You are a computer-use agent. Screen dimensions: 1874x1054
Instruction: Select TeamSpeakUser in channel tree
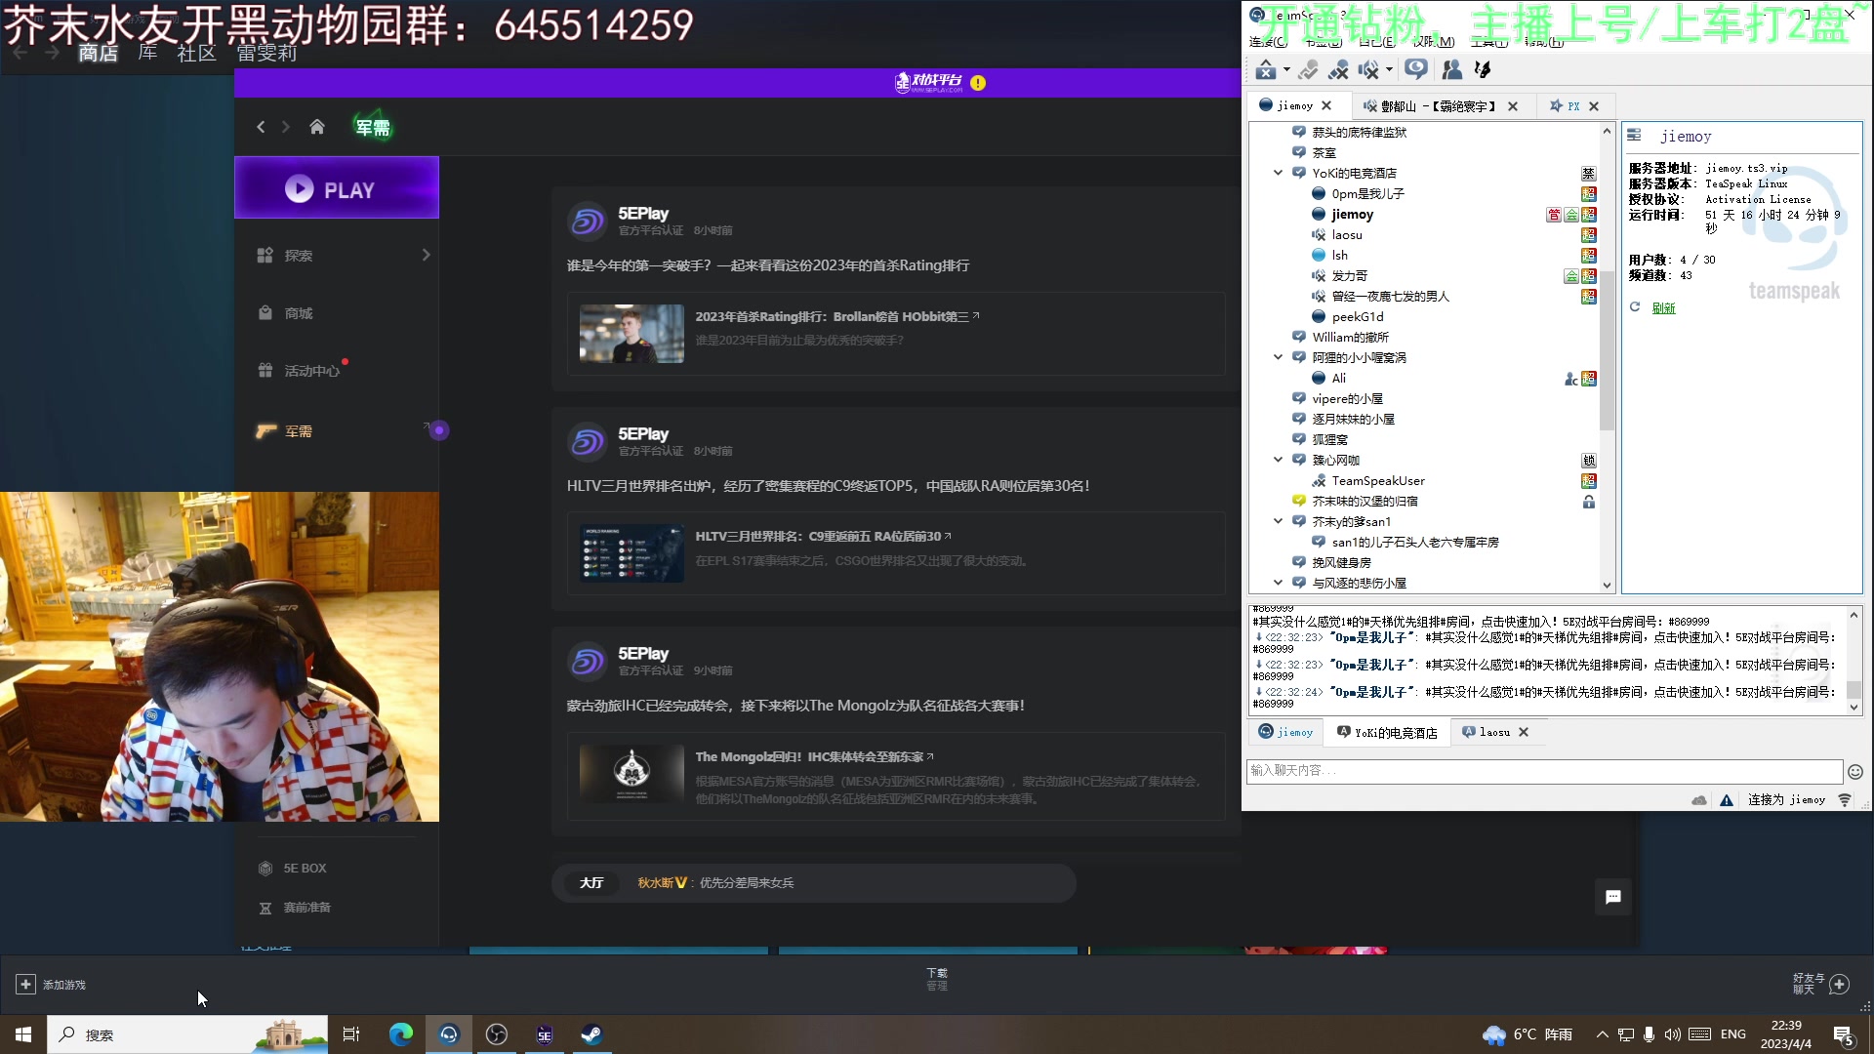pyautogui.click(x=1377, y=480)
